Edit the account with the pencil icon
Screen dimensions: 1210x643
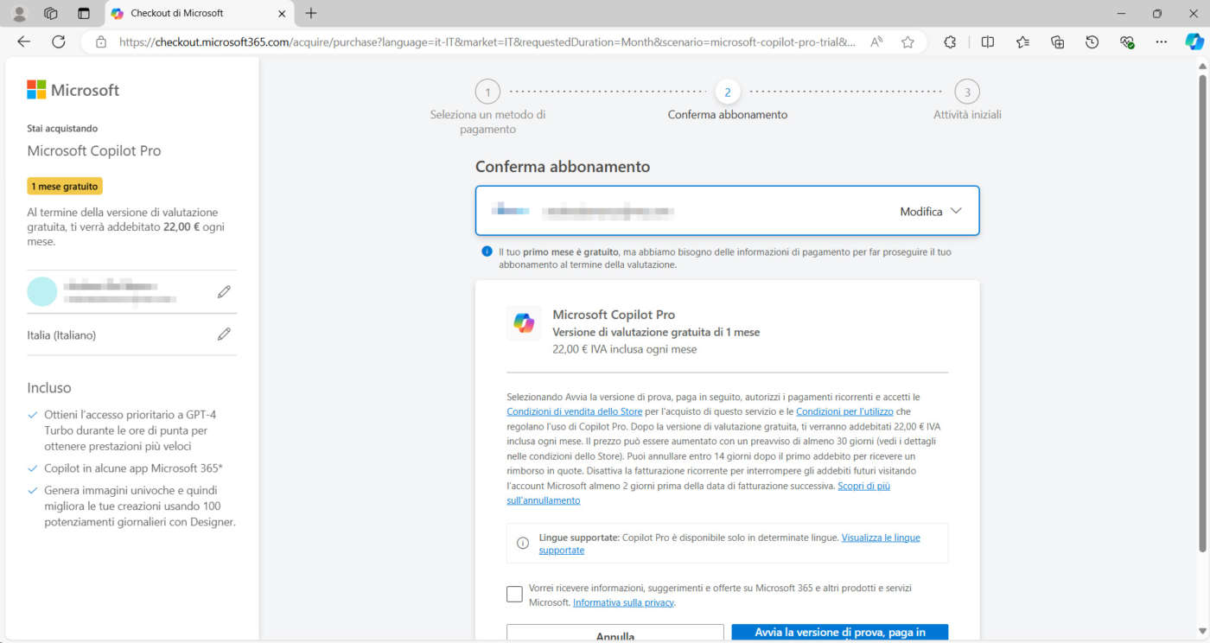point(225,292)
